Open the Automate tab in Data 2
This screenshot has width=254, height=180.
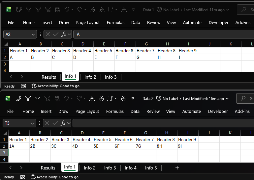pyautogui.click(x=191, y=111)
